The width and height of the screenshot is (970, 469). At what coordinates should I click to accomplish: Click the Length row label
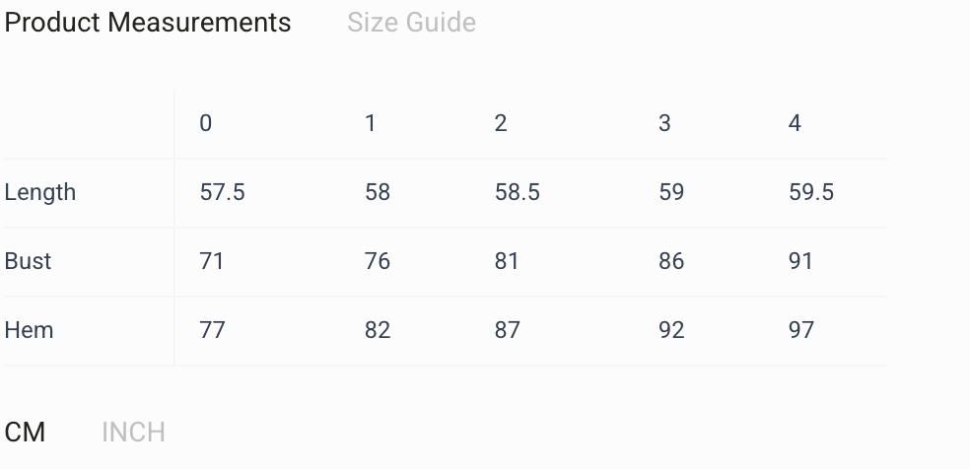point(40,193)
